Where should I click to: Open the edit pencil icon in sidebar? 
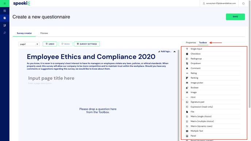point(5,26)
